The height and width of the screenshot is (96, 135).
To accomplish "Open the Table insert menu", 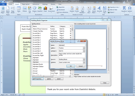I will 19,10.
